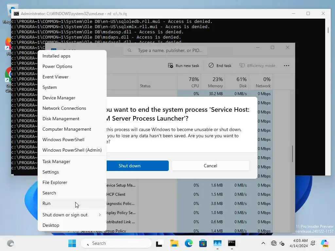335x251 pixels.
Task: Switch to Task Manager taskbar icon
Action: pyautogui.click(x=217, y=243)
